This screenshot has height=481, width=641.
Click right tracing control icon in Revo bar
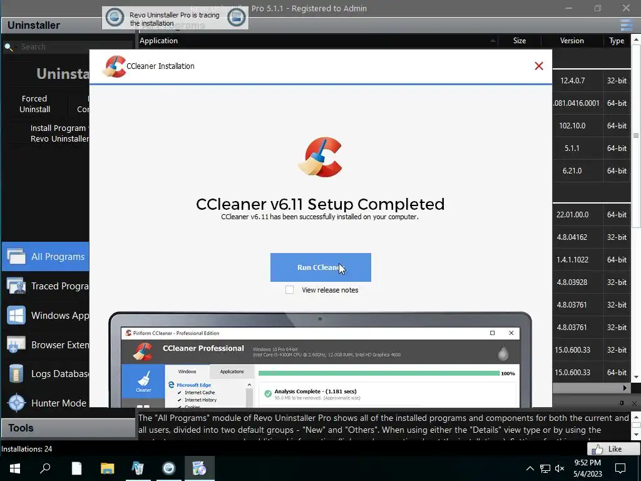[236, 18]
